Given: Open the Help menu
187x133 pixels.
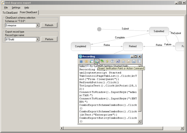Looking at the screenshot, I should [26, 8].
